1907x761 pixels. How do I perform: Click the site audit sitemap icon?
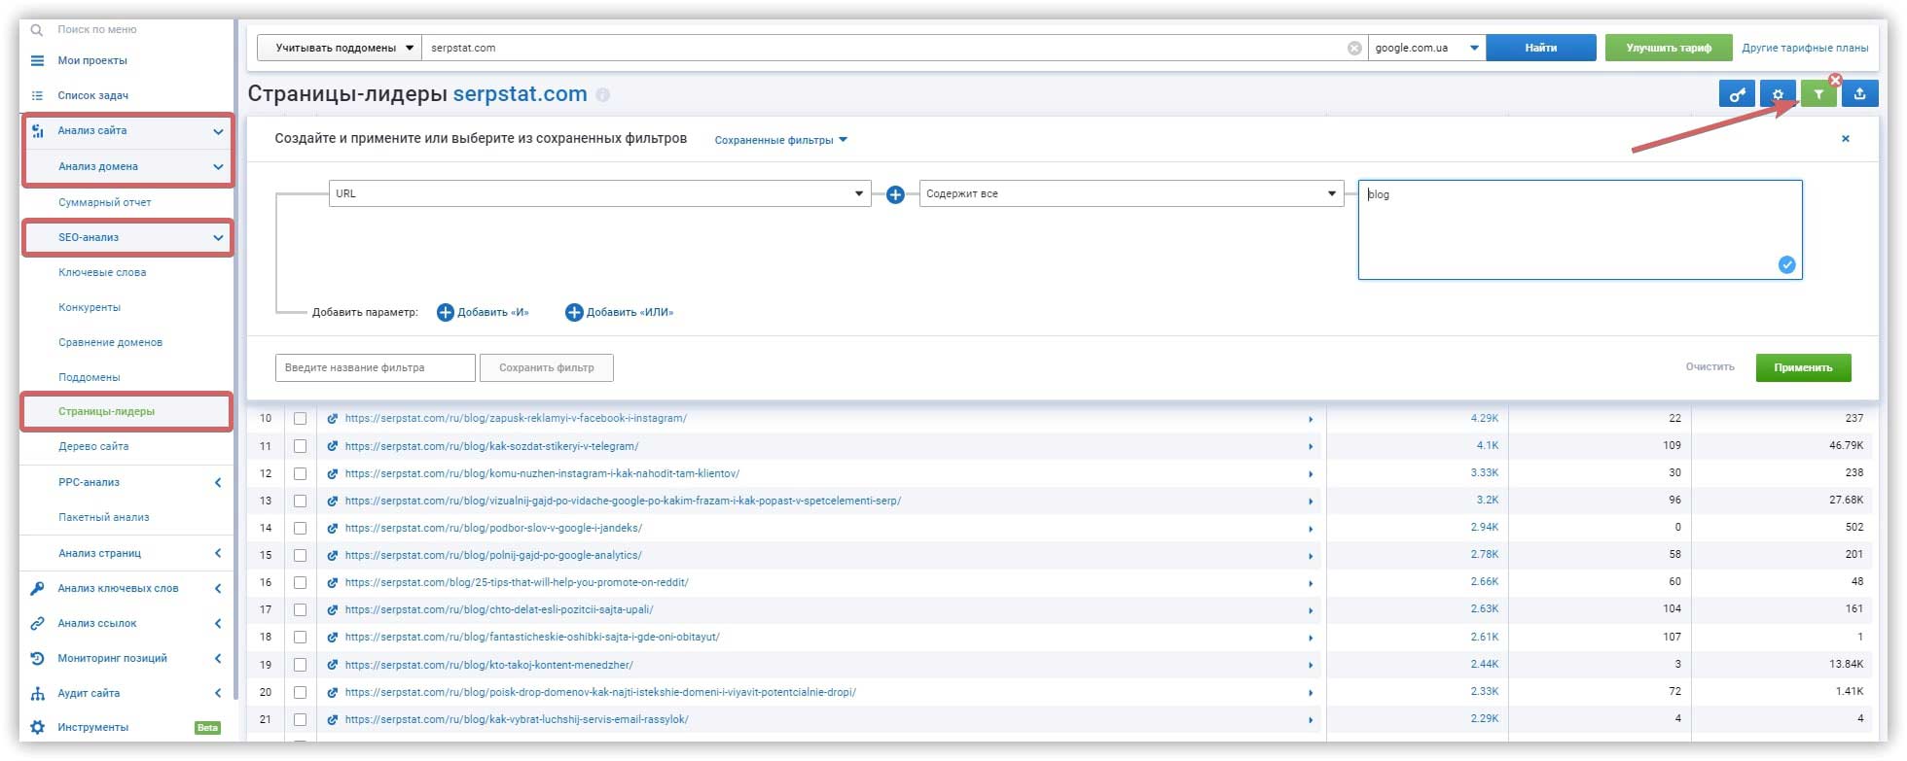point(37,693)
